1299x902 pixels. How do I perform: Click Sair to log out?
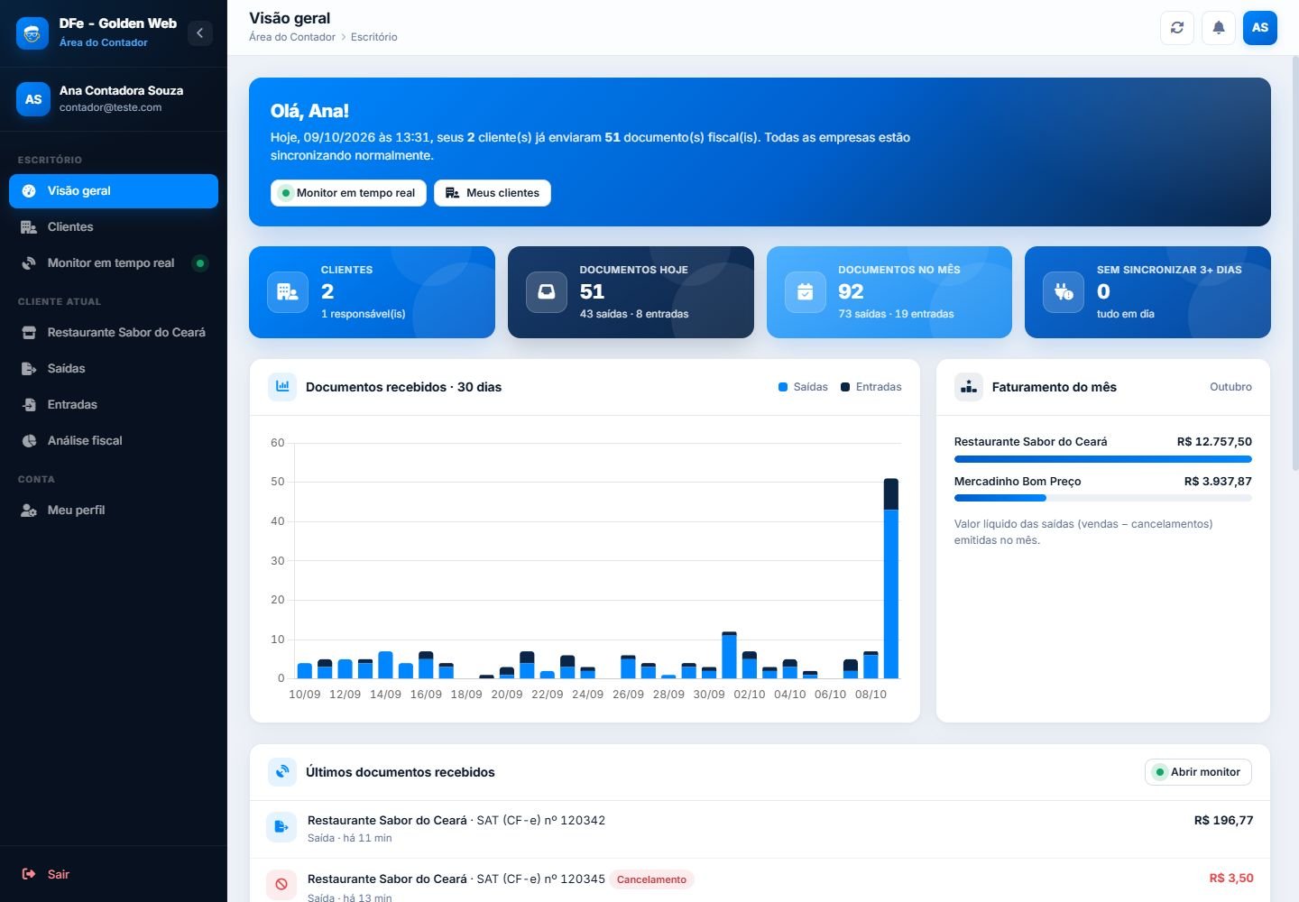(x=114, y=874)
